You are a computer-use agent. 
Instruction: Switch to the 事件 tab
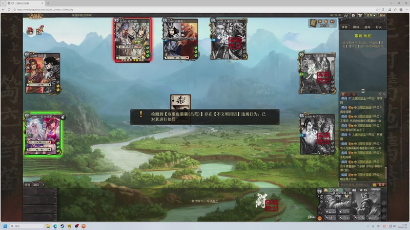coord(345,27)
